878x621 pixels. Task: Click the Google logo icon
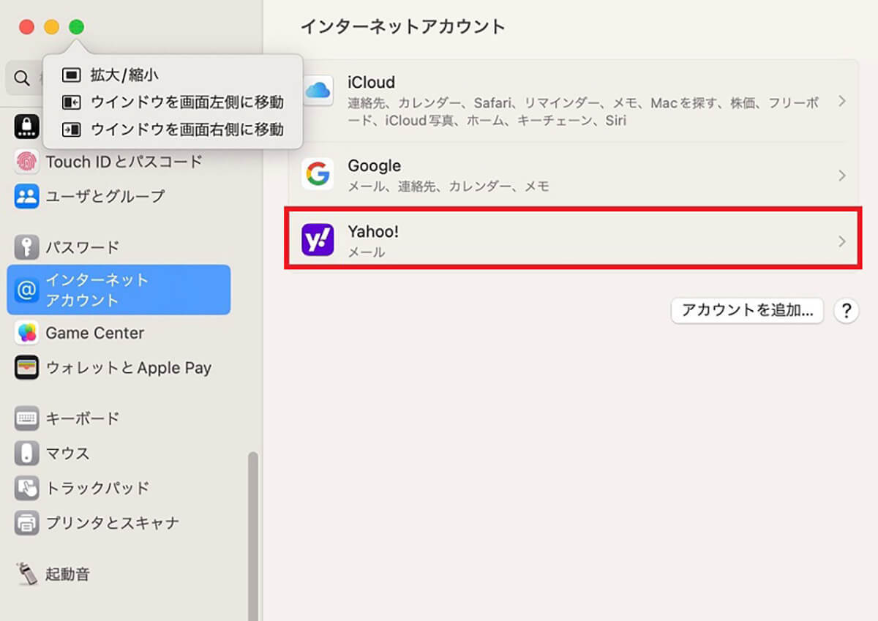coord(318,174)
